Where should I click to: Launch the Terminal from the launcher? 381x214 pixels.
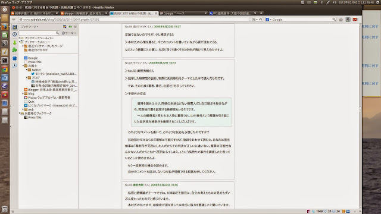[x=5, y=61]
